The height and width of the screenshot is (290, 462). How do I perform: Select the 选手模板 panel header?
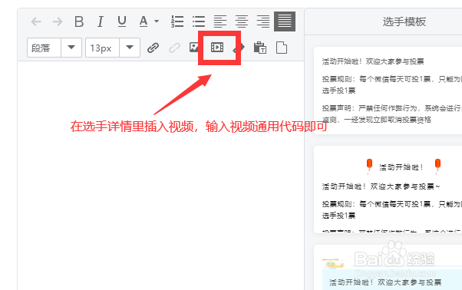(x=404, y=21)
